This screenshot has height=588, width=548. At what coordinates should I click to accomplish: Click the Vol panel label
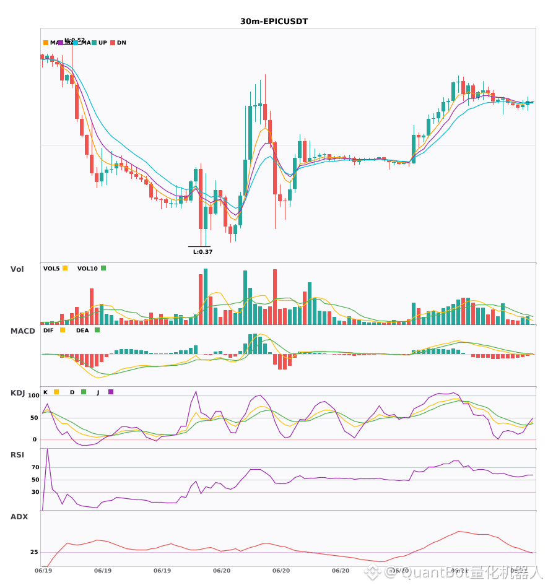pyautogui.click(x=17, y=269)
